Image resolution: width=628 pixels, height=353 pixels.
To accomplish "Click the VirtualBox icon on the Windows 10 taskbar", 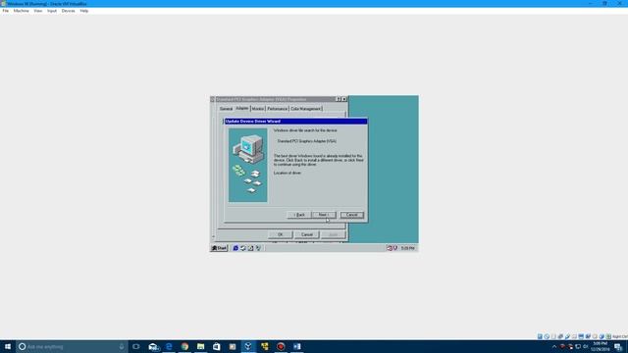I will pos(248,346).
